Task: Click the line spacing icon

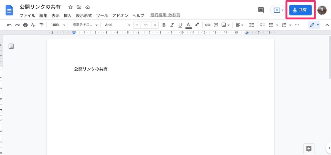Action: tap(251, 25)
